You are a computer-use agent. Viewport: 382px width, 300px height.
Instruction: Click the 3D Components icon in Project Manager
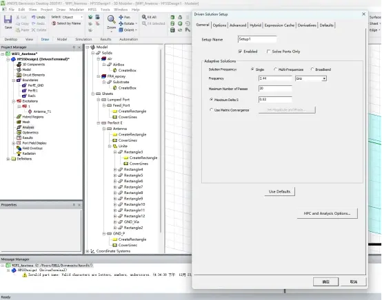coord(19,65)
